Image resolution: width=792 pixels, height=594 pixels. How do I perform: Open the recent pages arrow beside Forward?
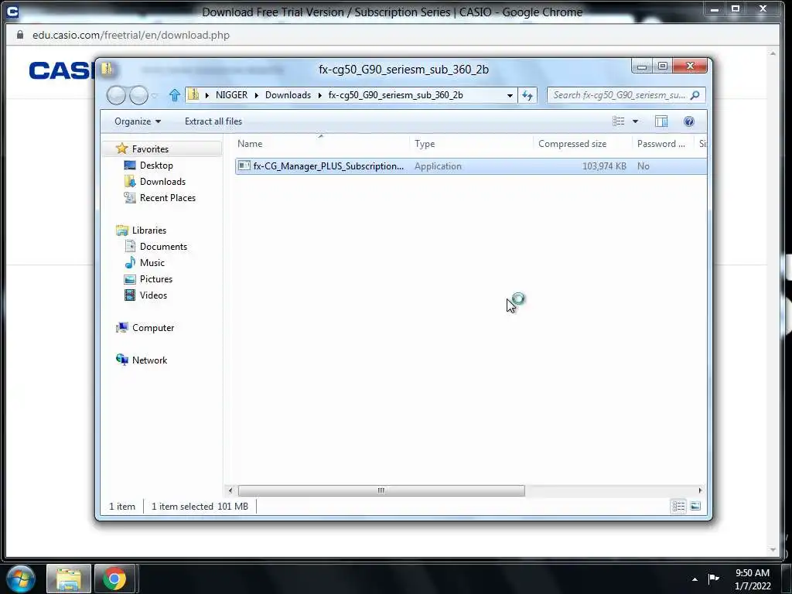(155, 95)
